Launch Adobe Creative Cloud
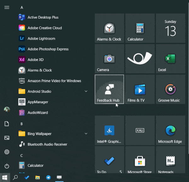 pyautogui.click(x=53, y=28)
